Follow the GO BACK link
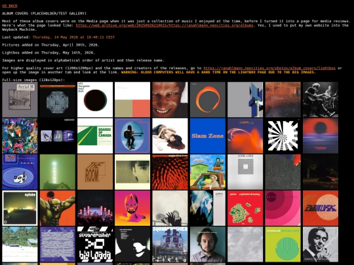This screenshot has width=354, height=265. tap(10, 6)
